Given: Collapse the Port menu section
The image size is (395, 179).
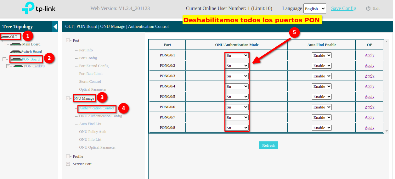Looking at the screenshot, I should point(68,40).
